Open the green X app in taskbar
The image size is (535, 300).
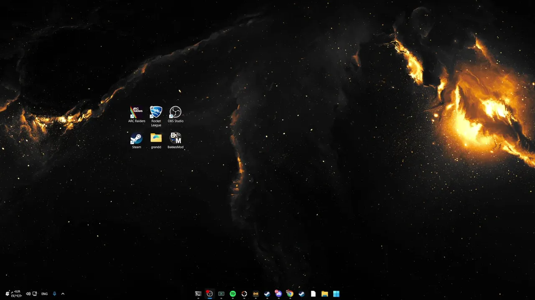coord(221,294)
